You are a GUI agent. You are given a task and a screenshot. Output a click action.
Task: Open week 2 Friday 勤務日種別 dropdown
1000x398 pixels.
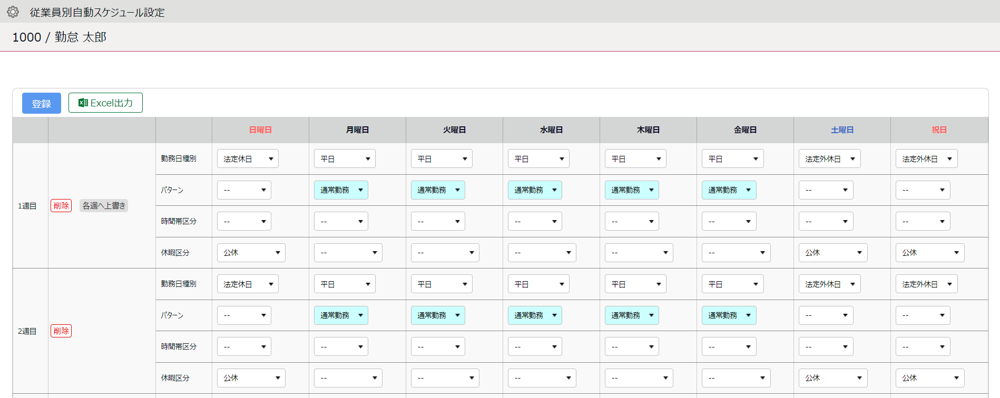[732, 284]
